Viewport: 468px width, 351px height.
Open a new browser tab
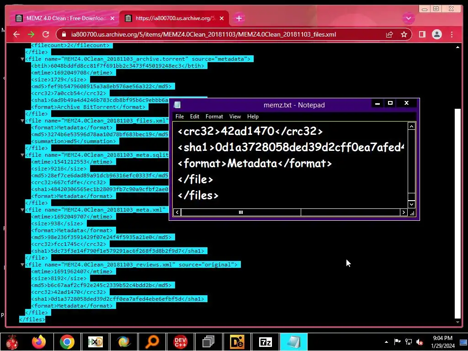(x=239, y=18)
